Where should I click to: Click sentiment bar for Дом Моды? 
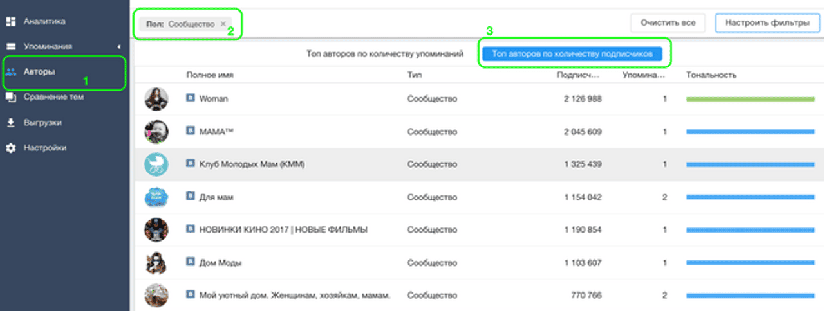(x=751, y=262)
